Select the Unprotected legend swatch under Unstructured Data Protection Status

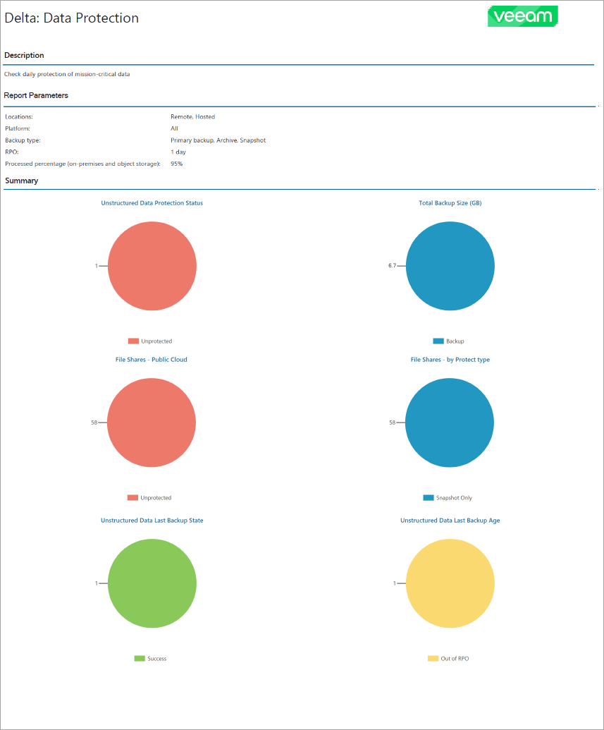(x=133, y=341)
